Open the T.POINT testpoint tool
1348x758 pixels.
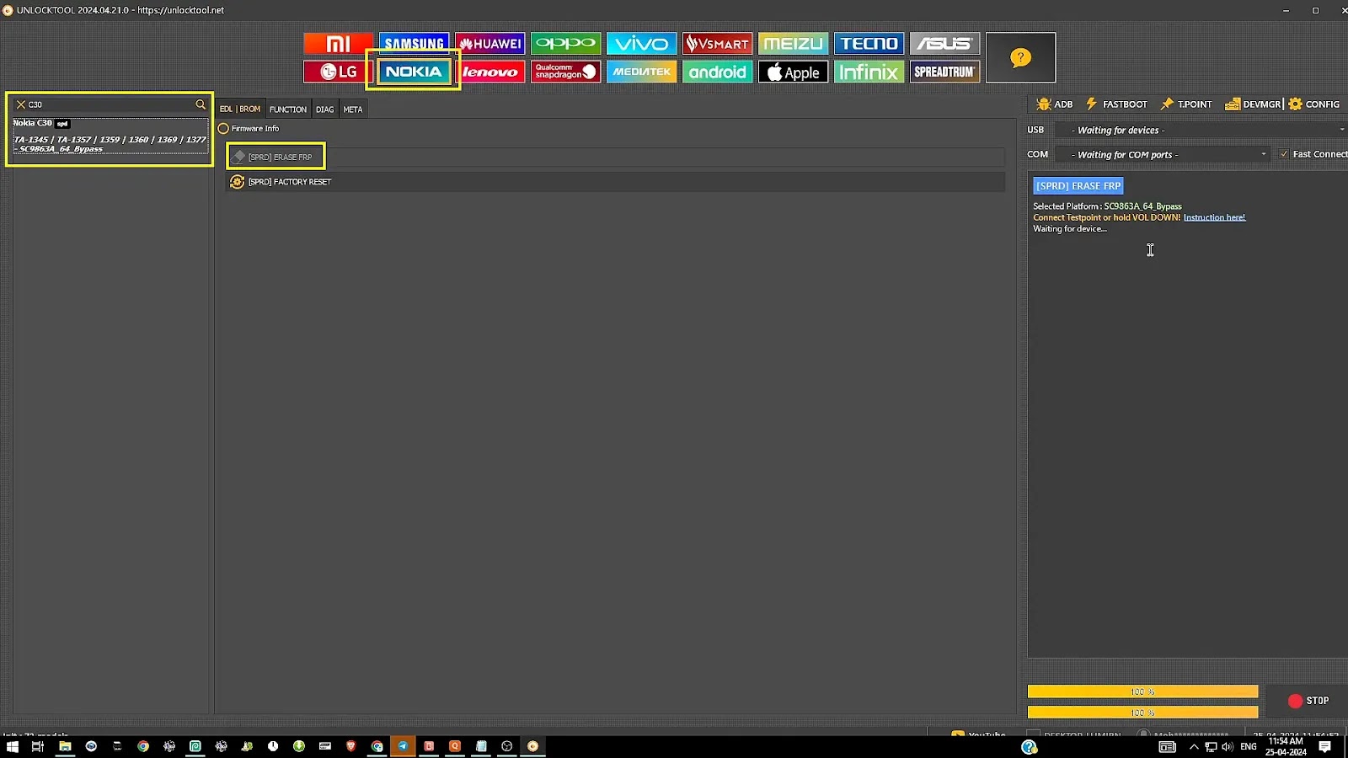click(x=1186, y=104)
